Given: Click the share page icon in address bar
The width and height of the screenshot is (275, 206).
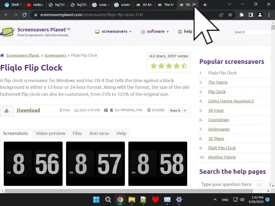Looking at the screenshot, I should [221, 15].
